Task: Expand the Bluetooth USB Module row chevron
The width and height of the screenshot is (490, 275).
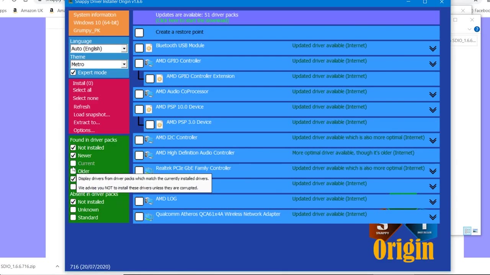Action: (433, 49)
